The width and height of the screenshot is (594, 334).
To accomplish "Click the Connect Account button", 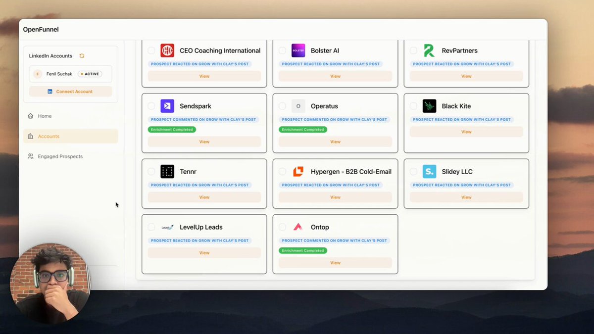I will coord(70,92).
